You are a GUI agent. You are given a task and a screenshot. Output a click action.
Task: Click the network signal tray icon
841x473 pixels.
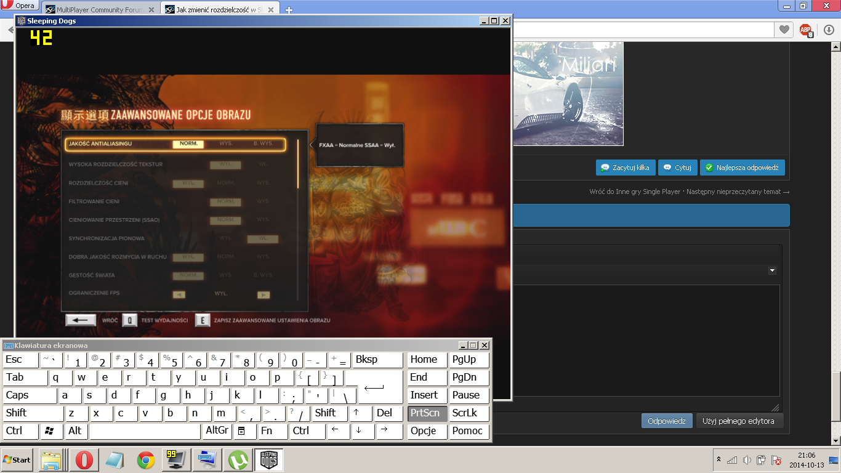(x=732, y=460)
